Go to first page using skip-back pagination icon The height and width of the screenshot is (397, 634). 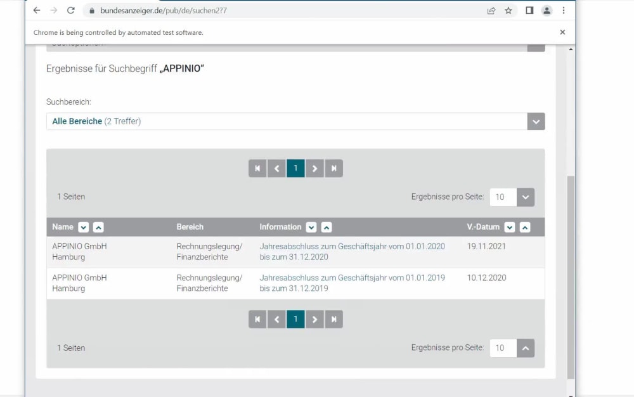pyautogui.click(x=257, y=168)
